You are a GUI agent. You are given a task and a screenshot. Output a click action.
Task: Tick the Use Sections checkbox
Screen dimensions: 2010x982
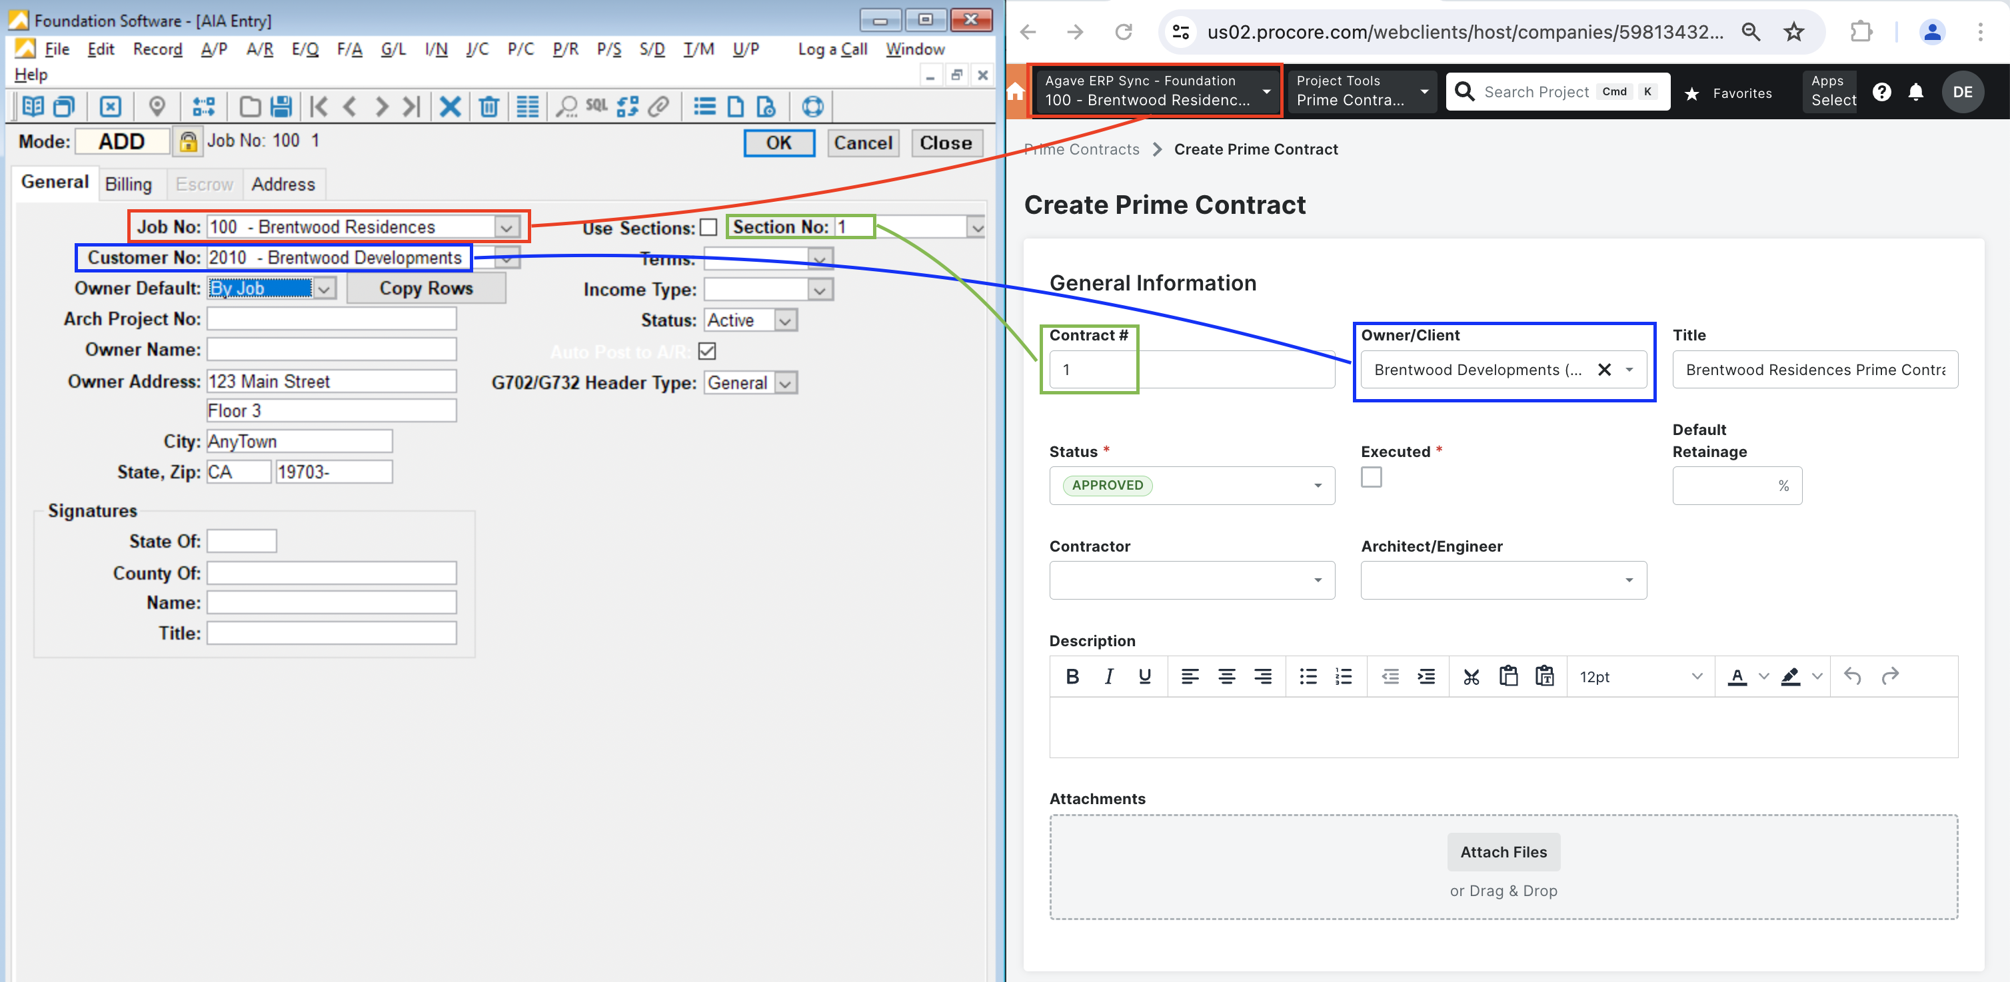click(708, 227)
